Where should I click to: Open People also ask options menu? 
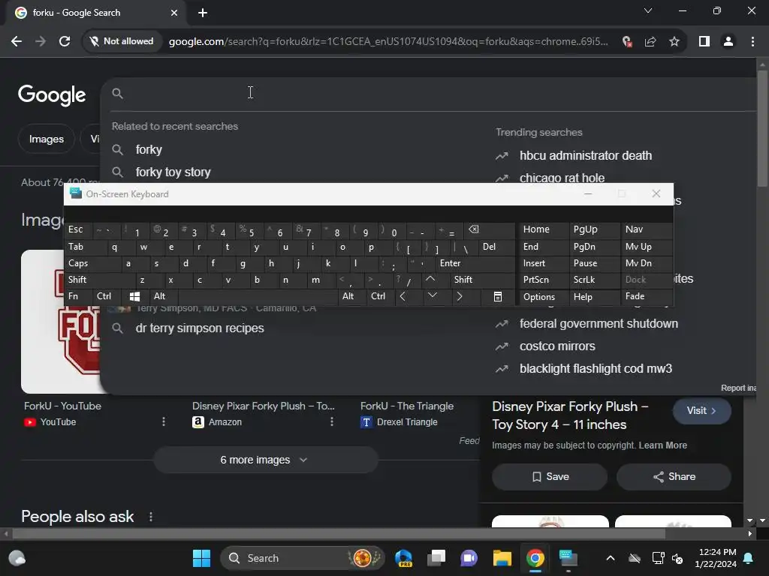(150, 517)
